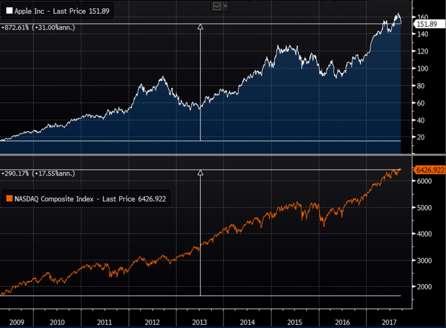Click the 151.89 last price tag

pyautogui.click(x=429, y=24)
